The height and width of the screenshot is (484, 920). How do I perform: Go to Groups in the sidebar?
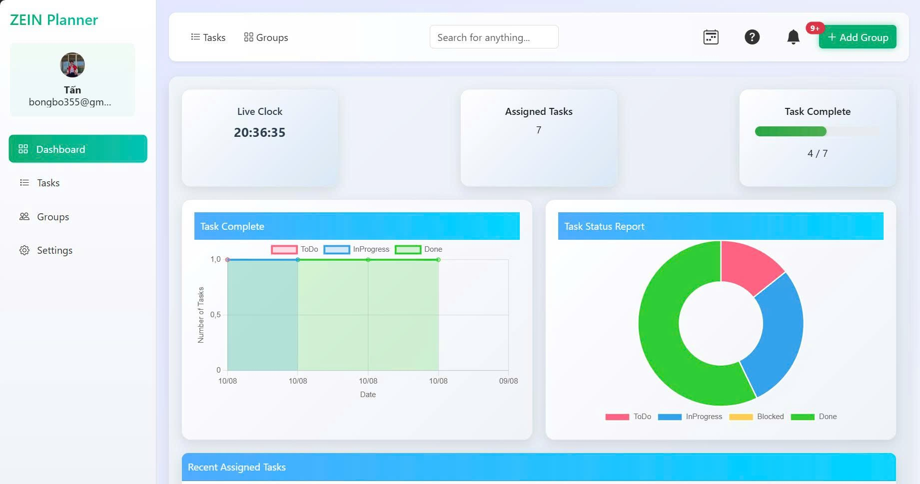[x=52, y=217]
